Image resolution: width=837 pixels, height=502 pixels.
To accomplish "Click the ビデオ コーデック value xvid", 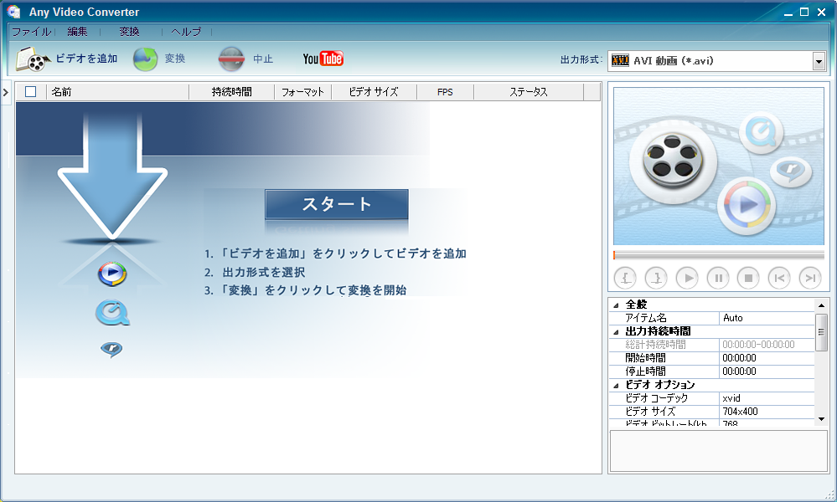I will click(x=767, y=398).
